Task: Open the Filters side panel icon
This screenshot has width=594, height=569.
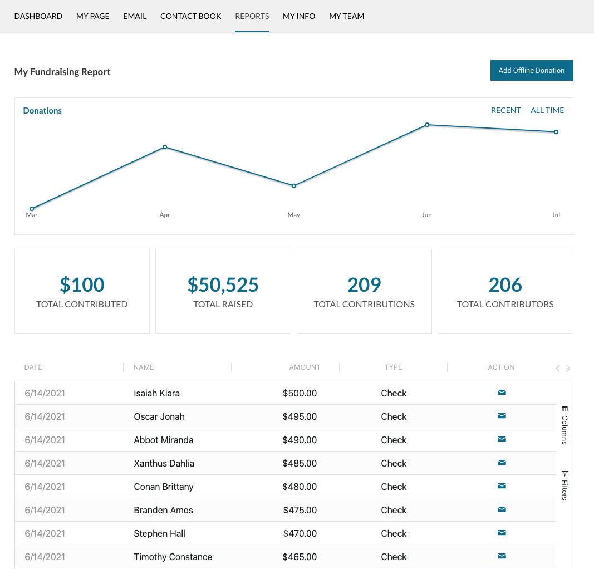Action: (564, 483)
